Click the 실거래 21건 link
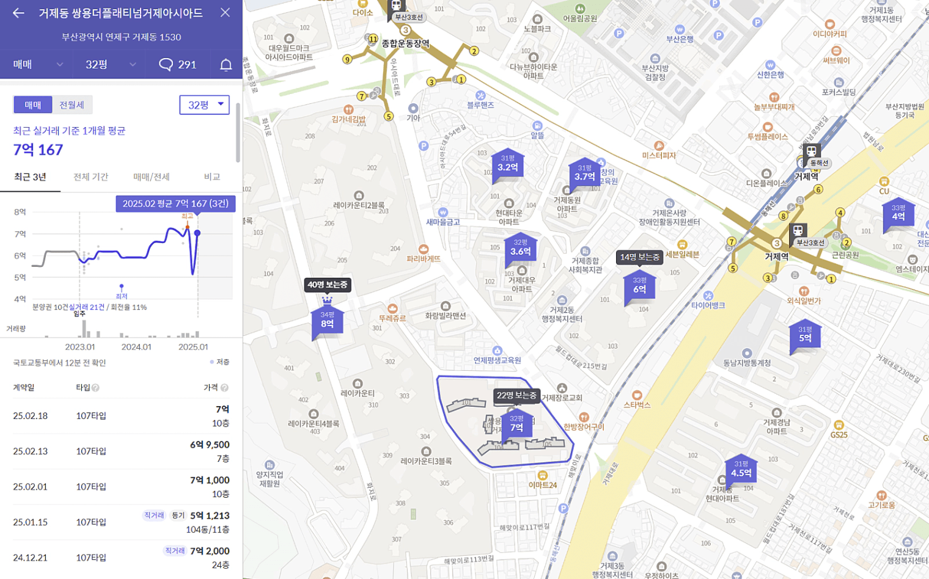 point(86,307)
